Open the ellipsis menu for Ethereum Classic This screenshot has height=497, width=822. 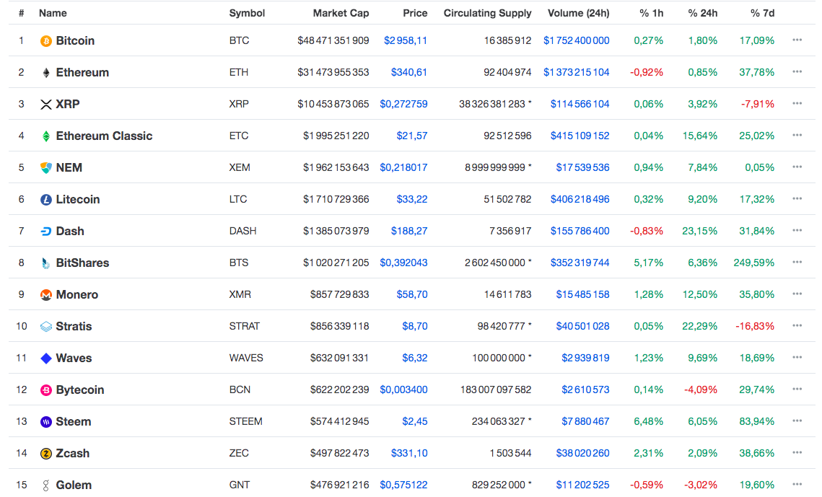pyautogui.click(x=797, y=136)
